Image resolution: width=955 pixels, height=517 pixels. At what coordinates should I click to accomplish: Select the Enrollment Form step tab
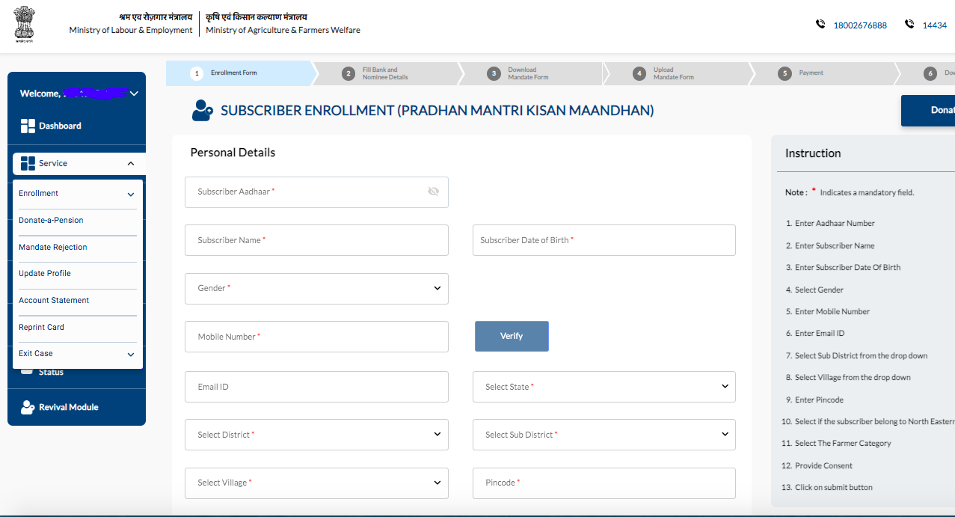click(230, 73)
